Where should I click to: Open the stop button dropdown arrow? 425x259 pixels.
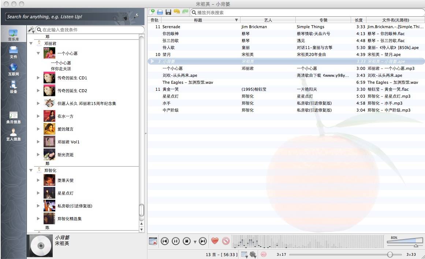click(x=195, y=241)
